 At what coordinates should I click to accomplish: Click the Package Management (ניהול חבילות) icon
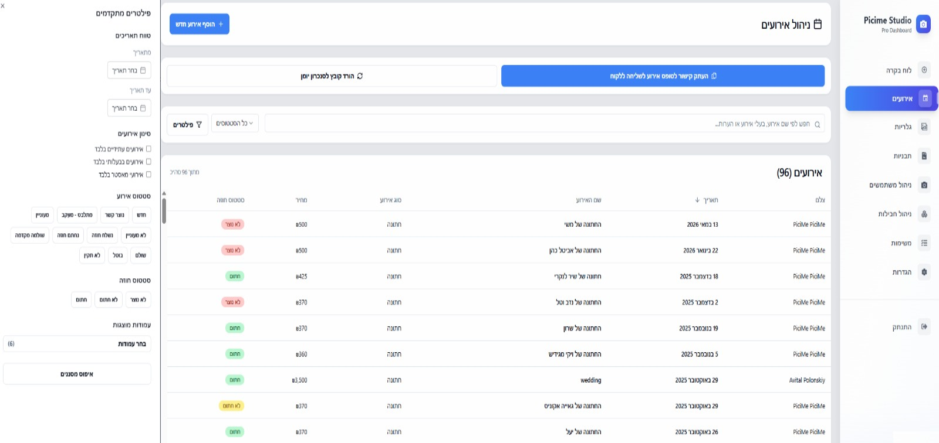924,214
